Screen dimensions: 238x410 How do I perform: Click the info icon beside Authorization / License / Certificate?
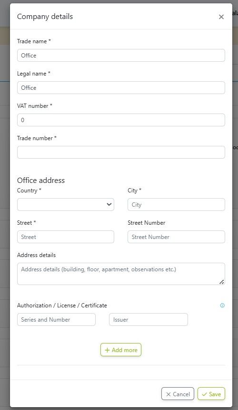tap(222, 305)
